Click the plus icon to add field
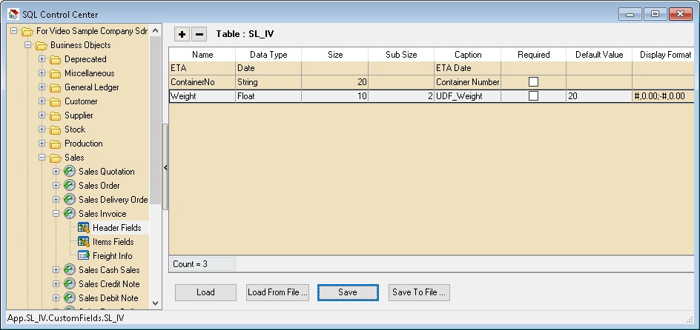The image size is (700, 330). pyautogui.click(x=182, y=34)
